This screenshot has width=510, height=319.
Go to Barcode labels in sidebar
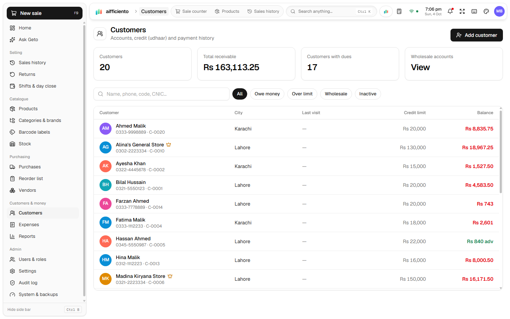(43, 132)
